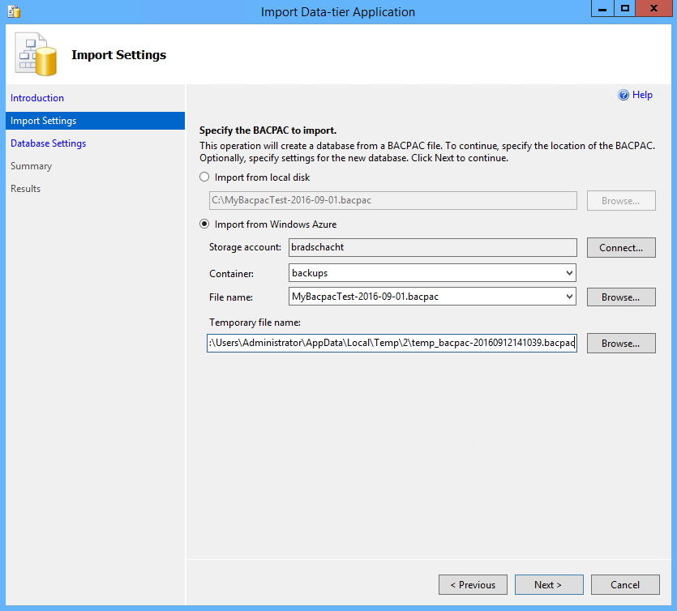Click the Import Settings database wizard icon

(x=36, y=54)
